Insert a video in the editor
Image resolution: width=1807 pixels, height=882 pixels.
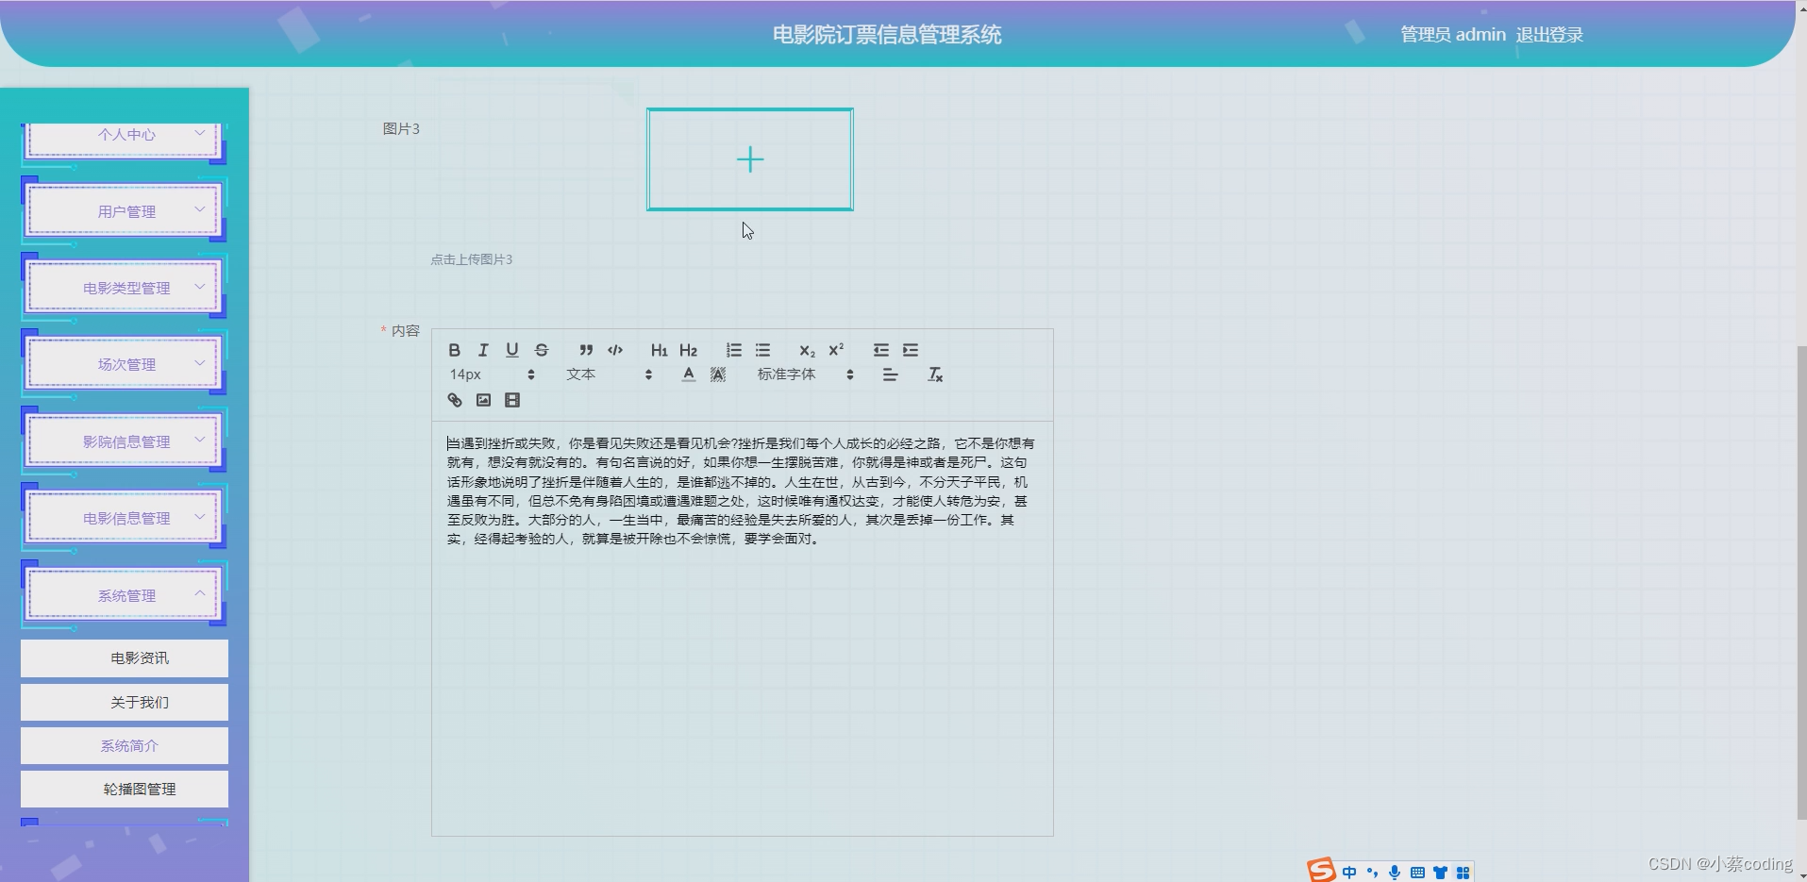[512, 400]
